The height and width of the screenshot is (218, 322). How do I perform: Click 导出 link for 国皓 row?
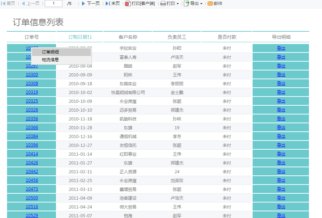pos(281,66)
